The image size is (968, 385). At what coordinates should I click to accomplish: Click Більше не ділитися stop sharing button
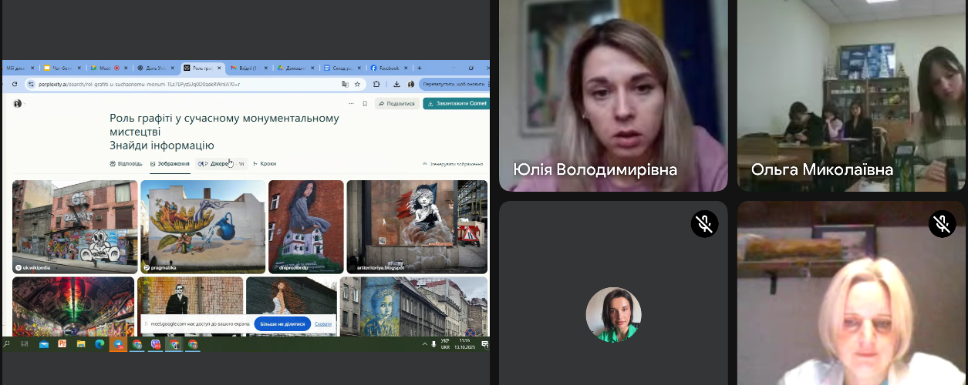pos(282,324)
